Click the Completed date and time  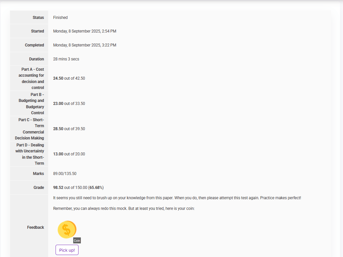pyautogui.click(x=85, y=45)
